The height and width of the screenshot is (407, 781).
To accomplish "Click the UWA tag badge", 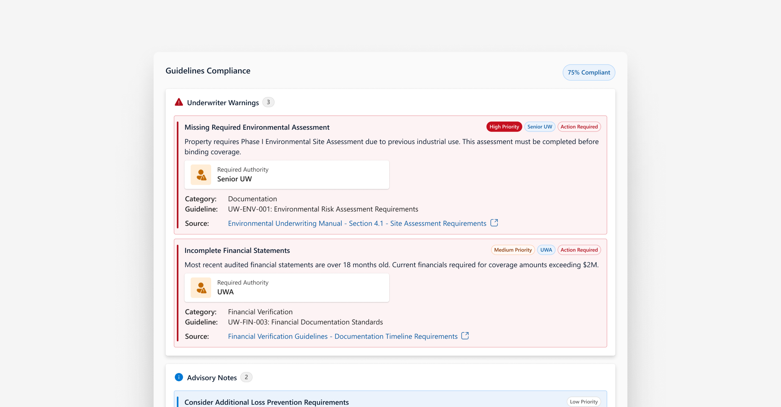I will click(546, 250).
